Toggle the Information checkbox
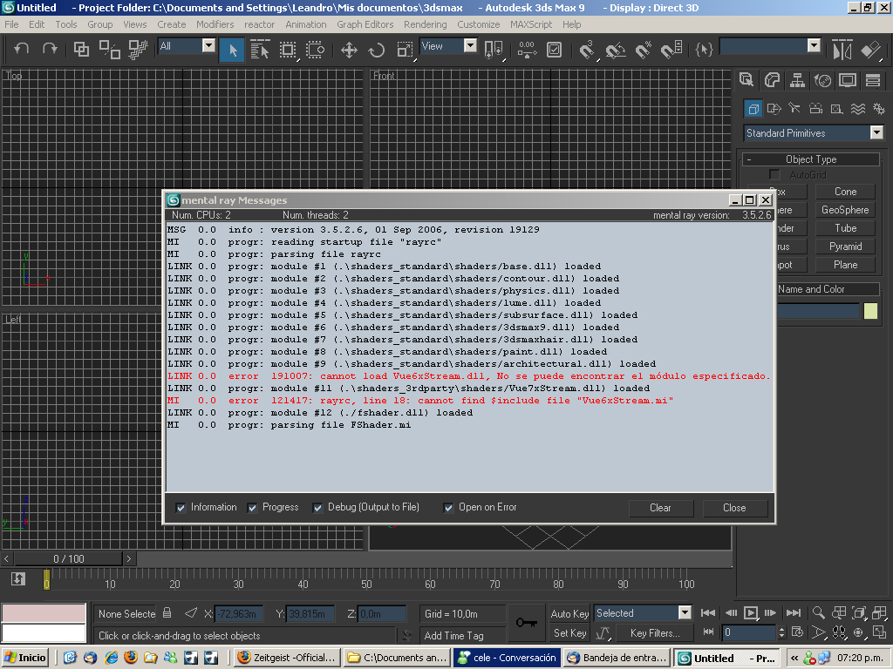893x669 pixels. 181,508
